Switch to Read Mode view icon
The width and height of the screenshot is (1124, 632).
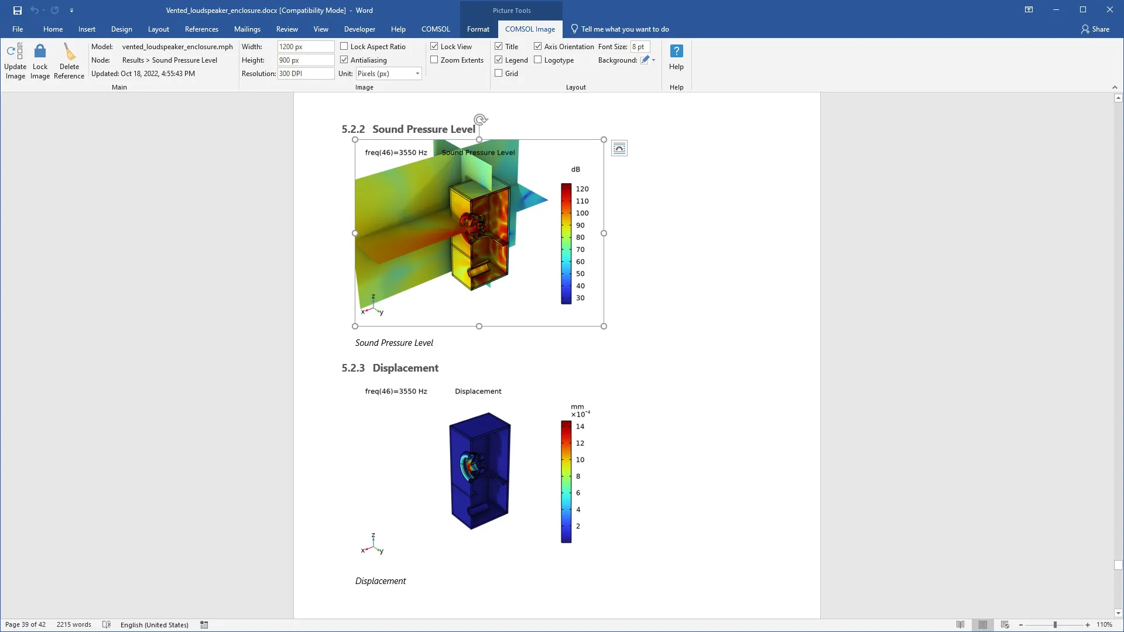960,624
